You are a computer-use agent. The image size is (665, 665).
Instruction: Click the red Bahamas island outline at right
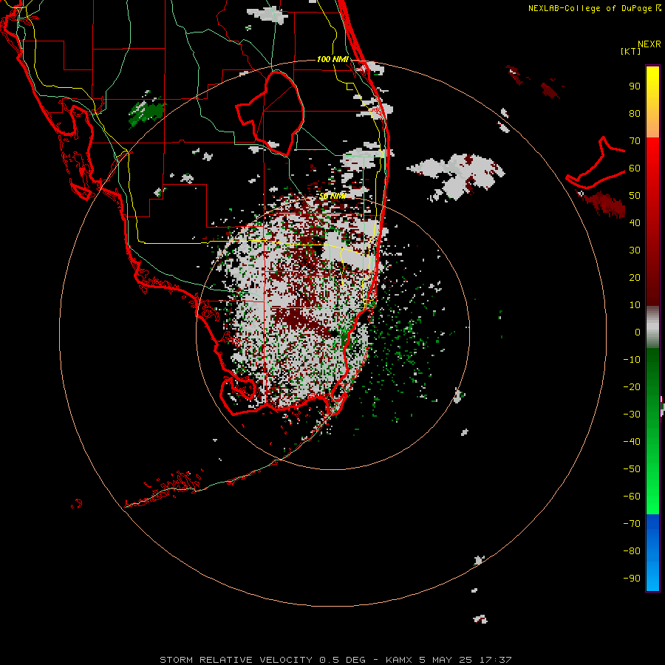[596, 163]
